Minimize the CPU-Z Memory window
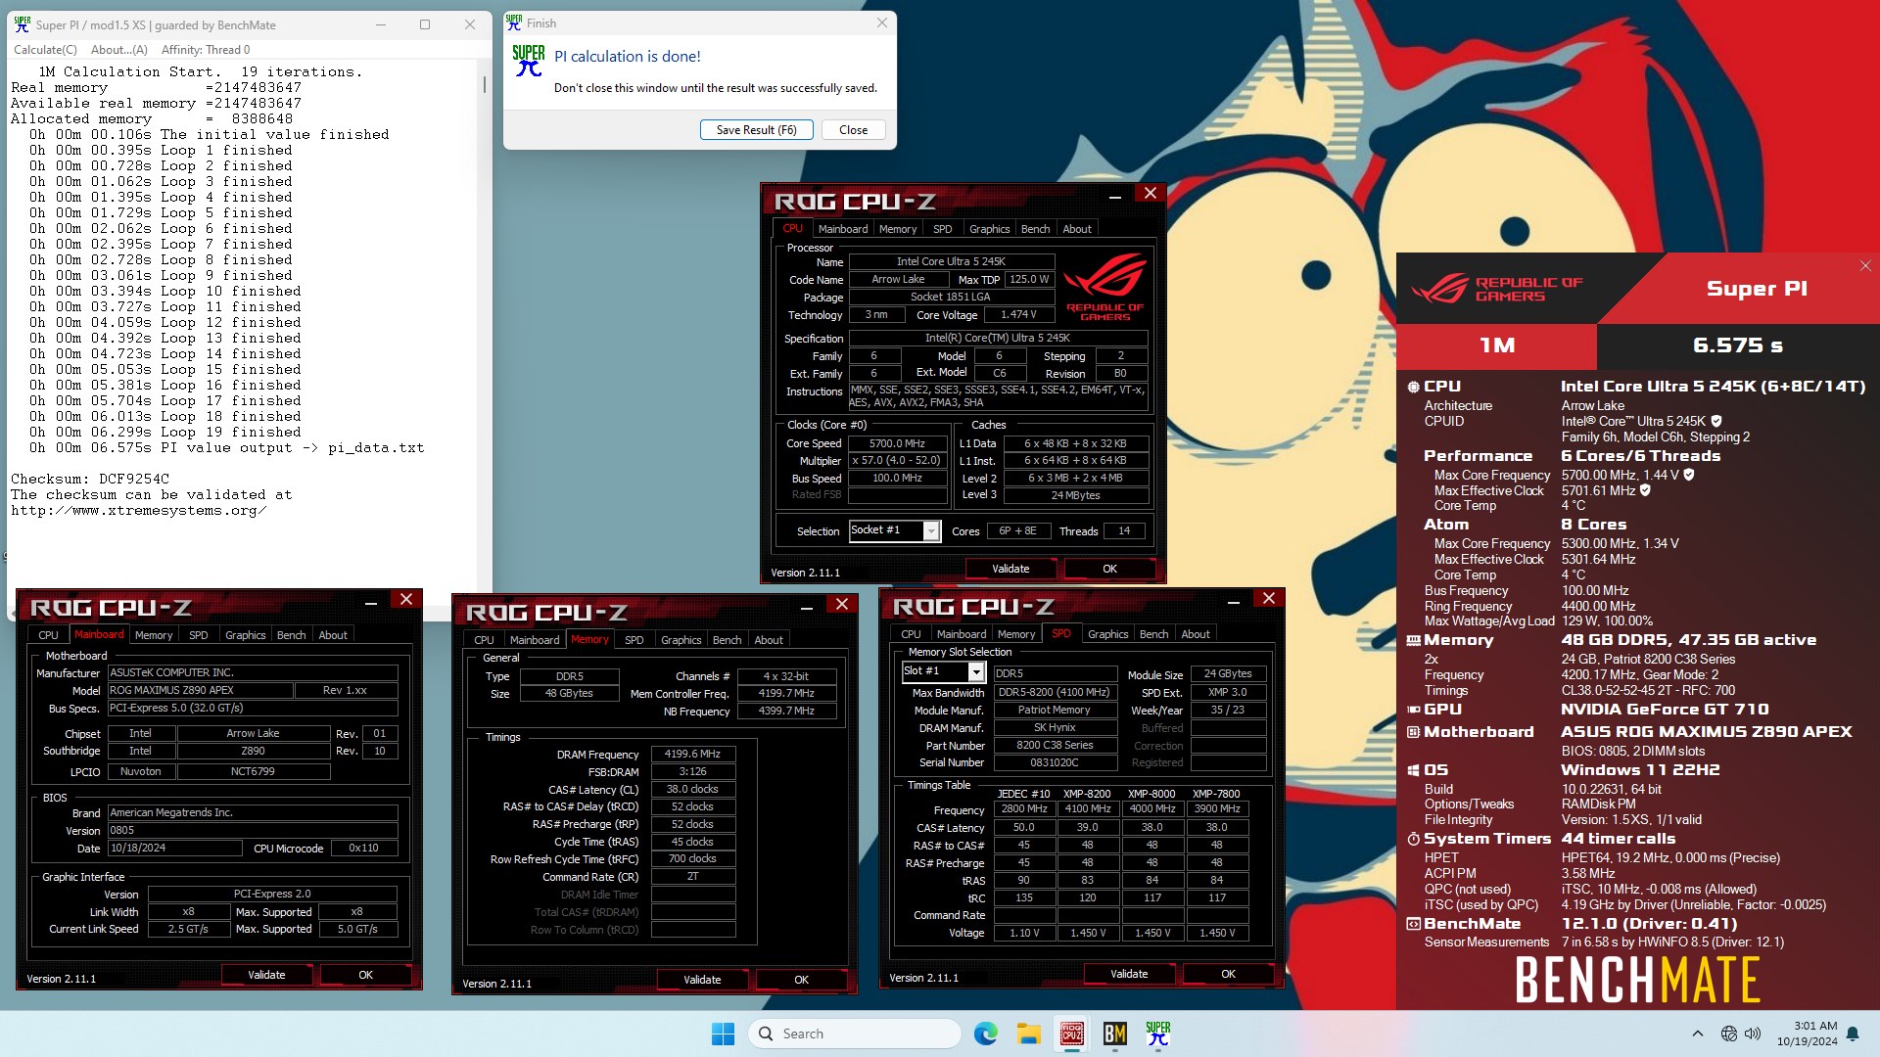 pyautogui.click(x=806, y=607)
